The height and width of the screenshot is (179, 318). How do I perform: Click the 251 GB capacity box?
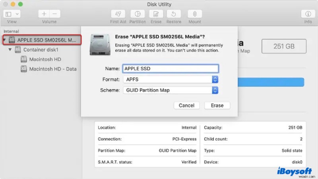[x=284, y=46]
